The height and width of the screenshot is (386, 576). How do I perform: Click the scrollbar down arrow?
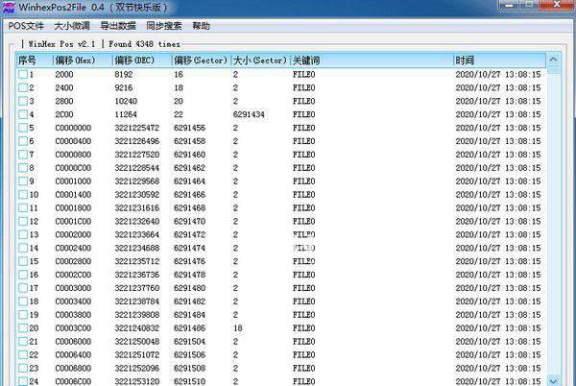click(x=554, y=381)
